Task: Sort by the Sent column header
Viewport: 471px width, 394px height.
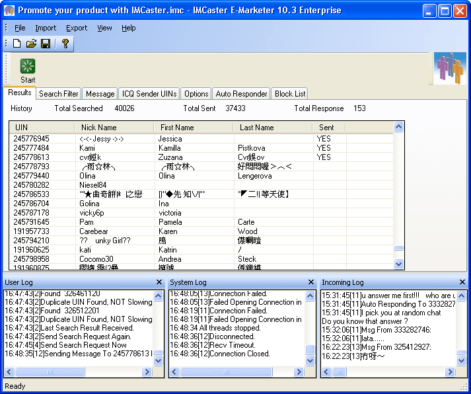Action: pyautogui.click(x=329, y=128)
